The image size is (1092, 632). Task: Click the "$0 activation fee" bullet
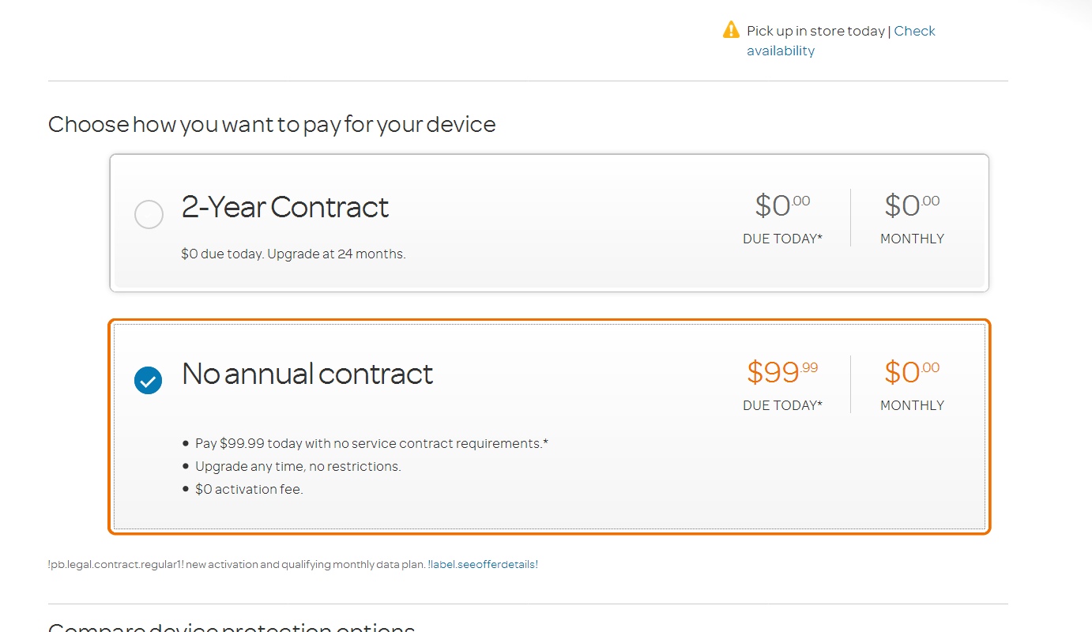[249, 490]
